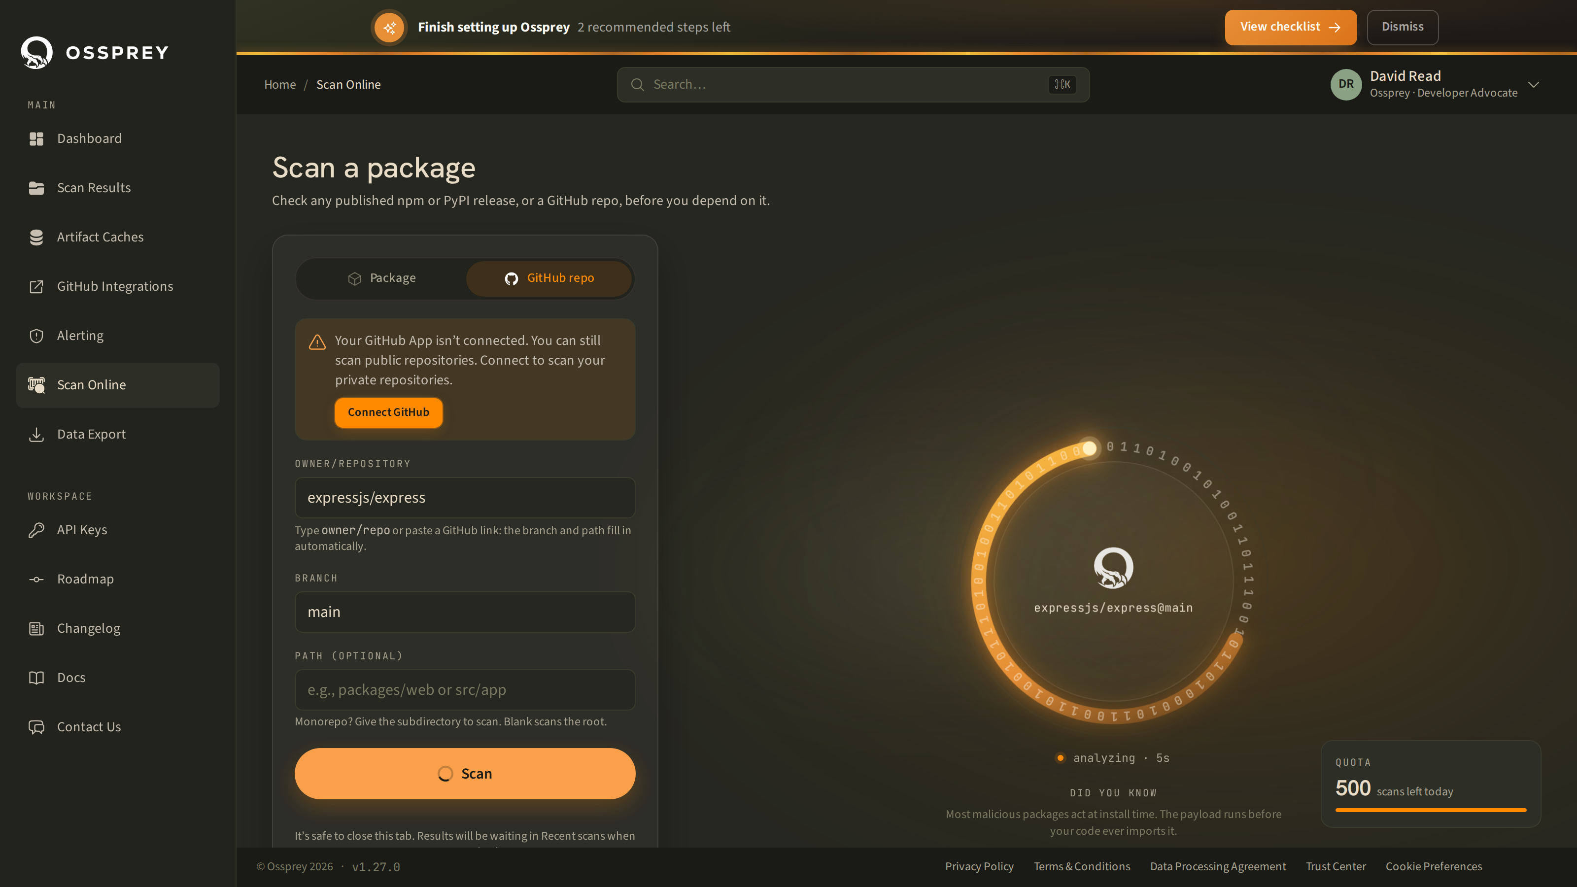Viewport: 1577px width, 887px height.
Task: Click the DID YOU KNOW heading
Action: [1113, 793]
